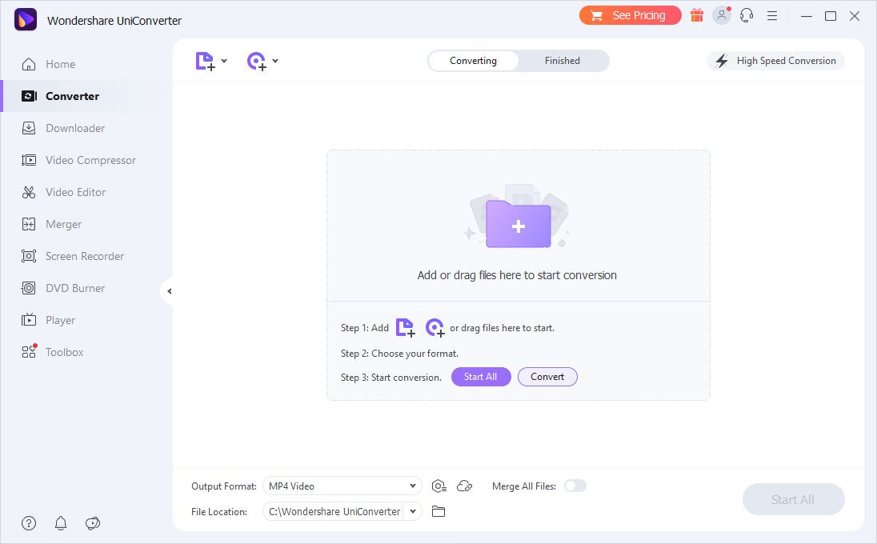
Task: Expand the Add Files dropdown arrow
Action: [x=224, y=61]
